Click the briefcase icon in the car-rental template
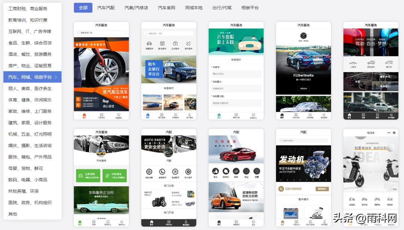Viewport: 404px width, 230px height. pos(175,43)
